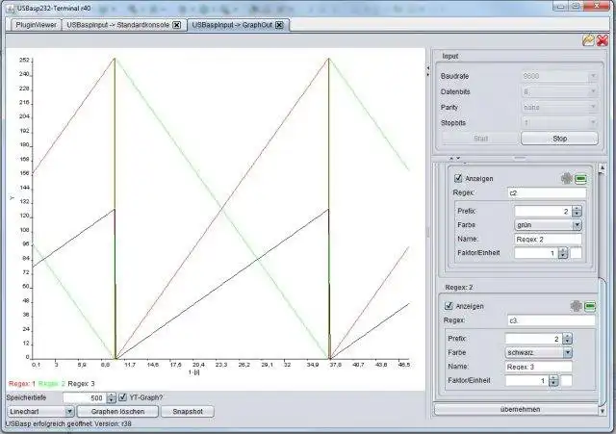Click the Stop button
The width and height of the screenshot is (616, 434).
(559, 139)
